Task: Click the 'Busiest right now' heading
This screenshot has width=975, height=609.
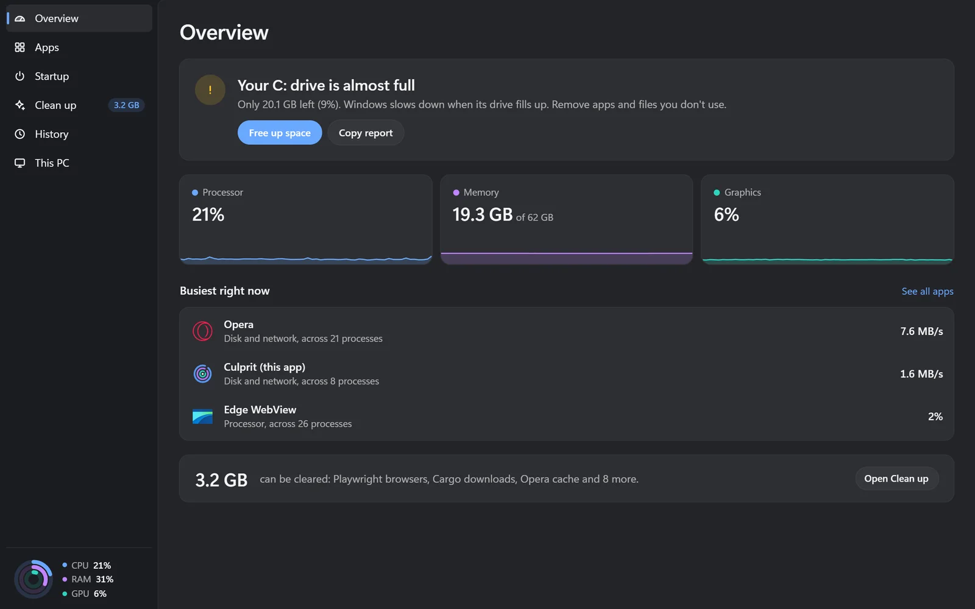Action: (225, 291)
